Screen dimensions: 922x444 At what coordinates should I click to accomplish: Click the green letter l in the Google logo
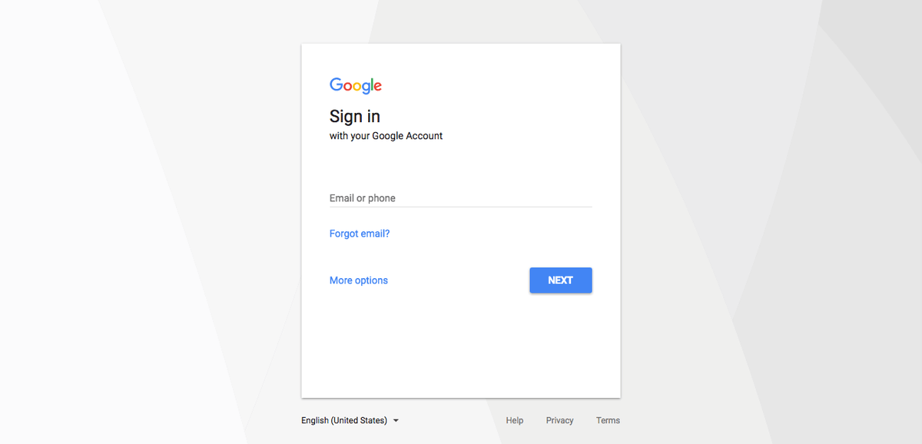click(x=370, y=84)
